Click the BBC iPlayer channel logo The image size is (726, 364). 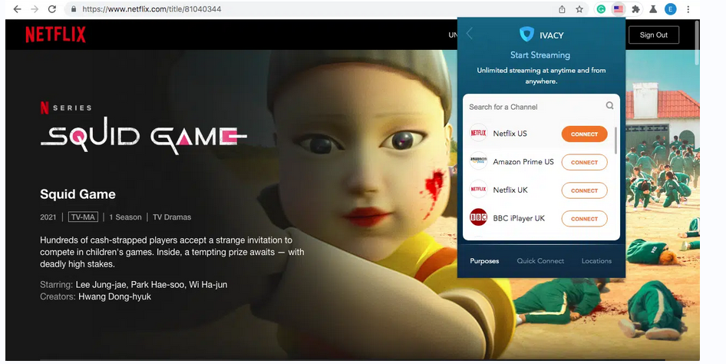(478, 217)
